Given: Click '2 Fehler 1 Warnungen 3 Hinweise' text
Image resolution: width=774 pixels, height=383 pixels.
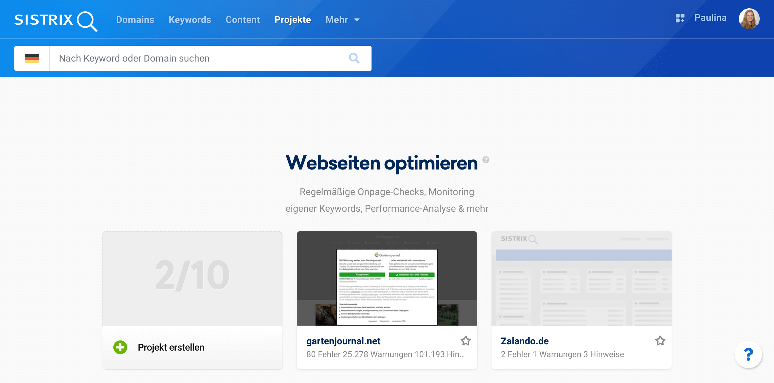Looking at the screenshot, I should 562,354.
